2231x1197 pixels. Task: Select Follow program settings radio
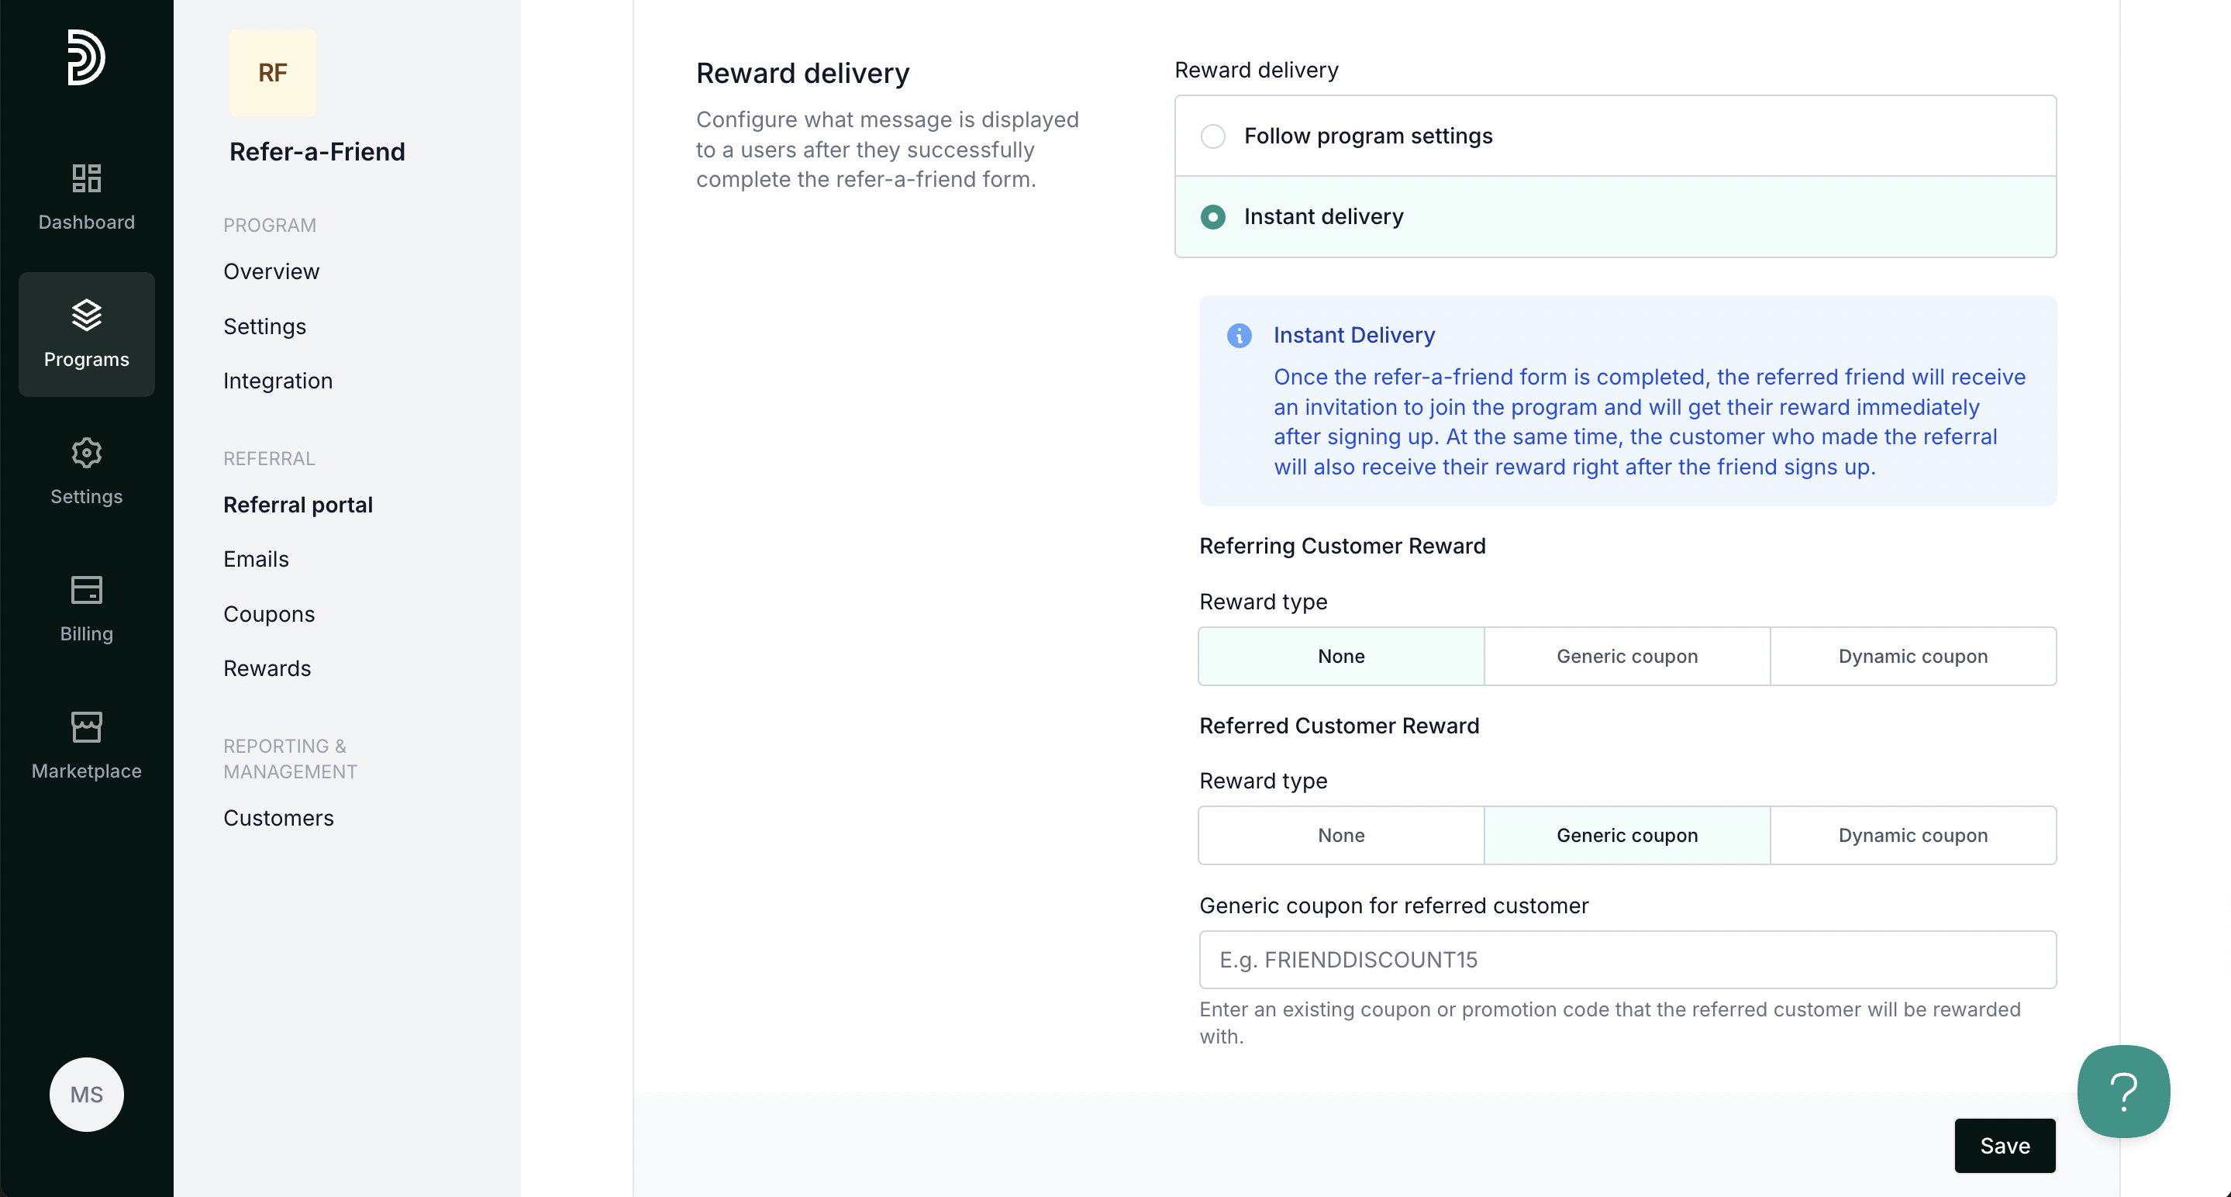1212,136
